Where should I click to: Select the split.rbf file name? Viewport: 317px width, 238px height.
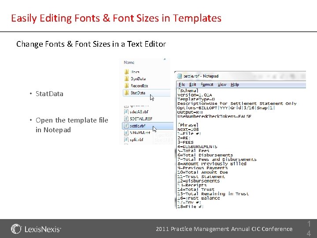point(136,139)
